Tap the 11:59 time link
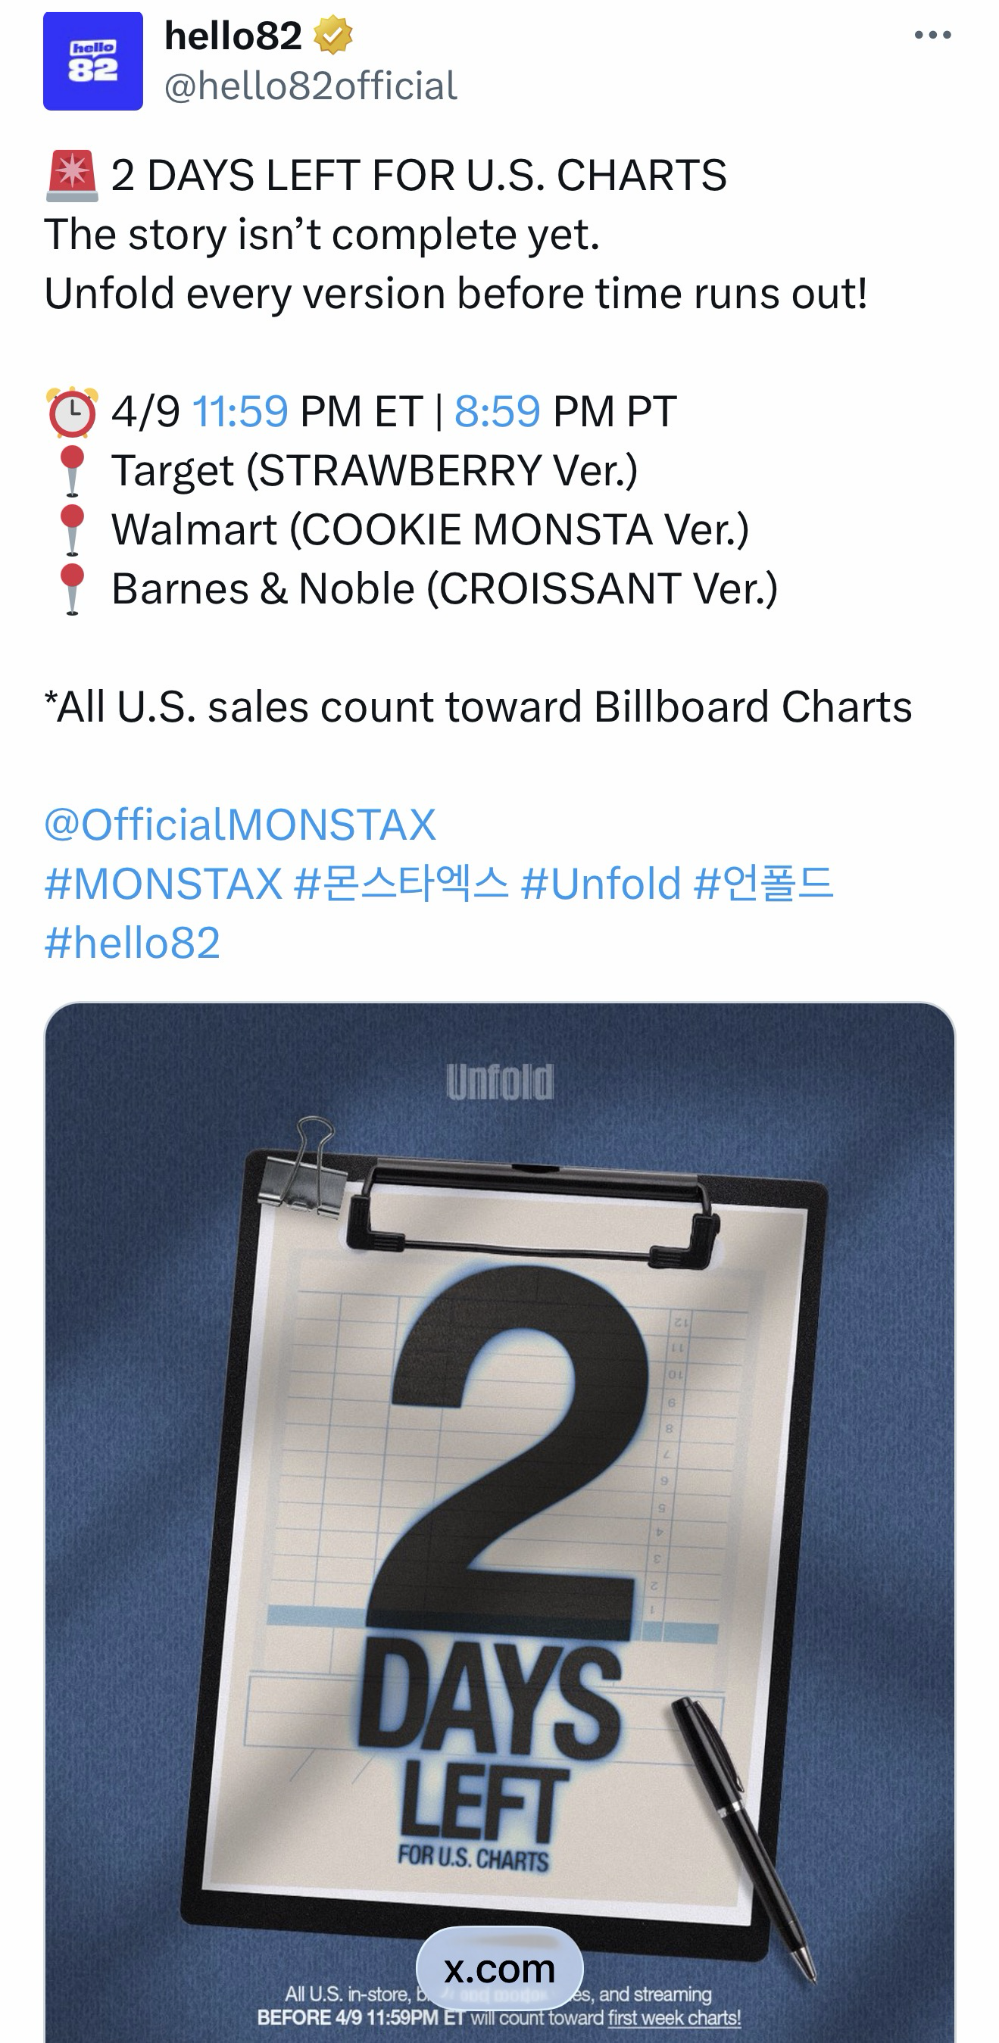This screenshot has height=2043, width=999. (240, 412)
